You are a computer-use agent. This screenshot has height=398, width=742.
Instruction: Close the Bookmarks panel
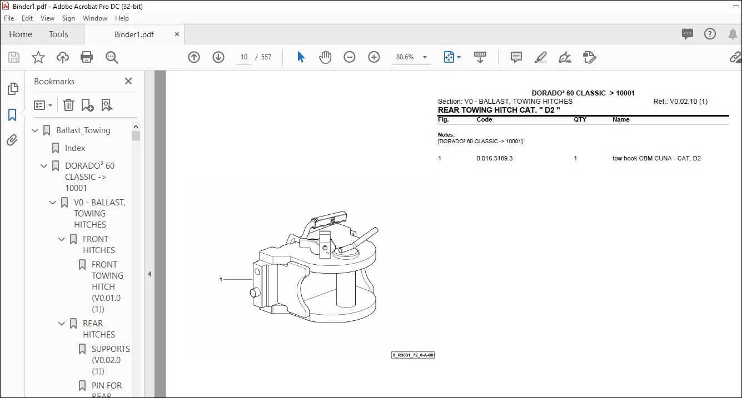pyautogui.click(x=128, y=82)
